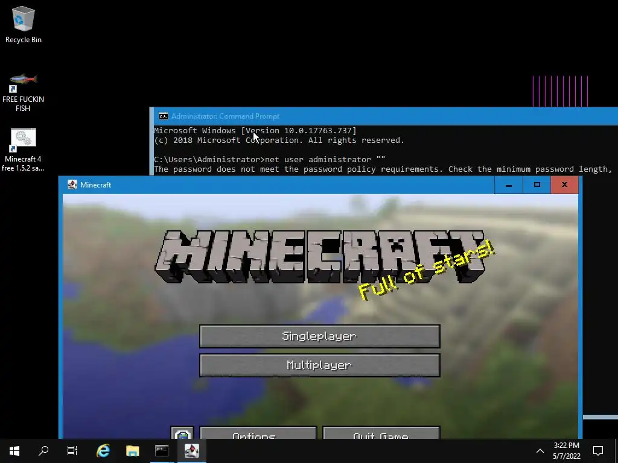618x463 pixels.
Task: Open Task View on the taskbar
Action: [72, 451]
